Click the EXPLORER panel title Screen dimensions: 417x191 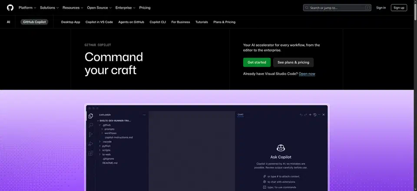tap(105, 115)
